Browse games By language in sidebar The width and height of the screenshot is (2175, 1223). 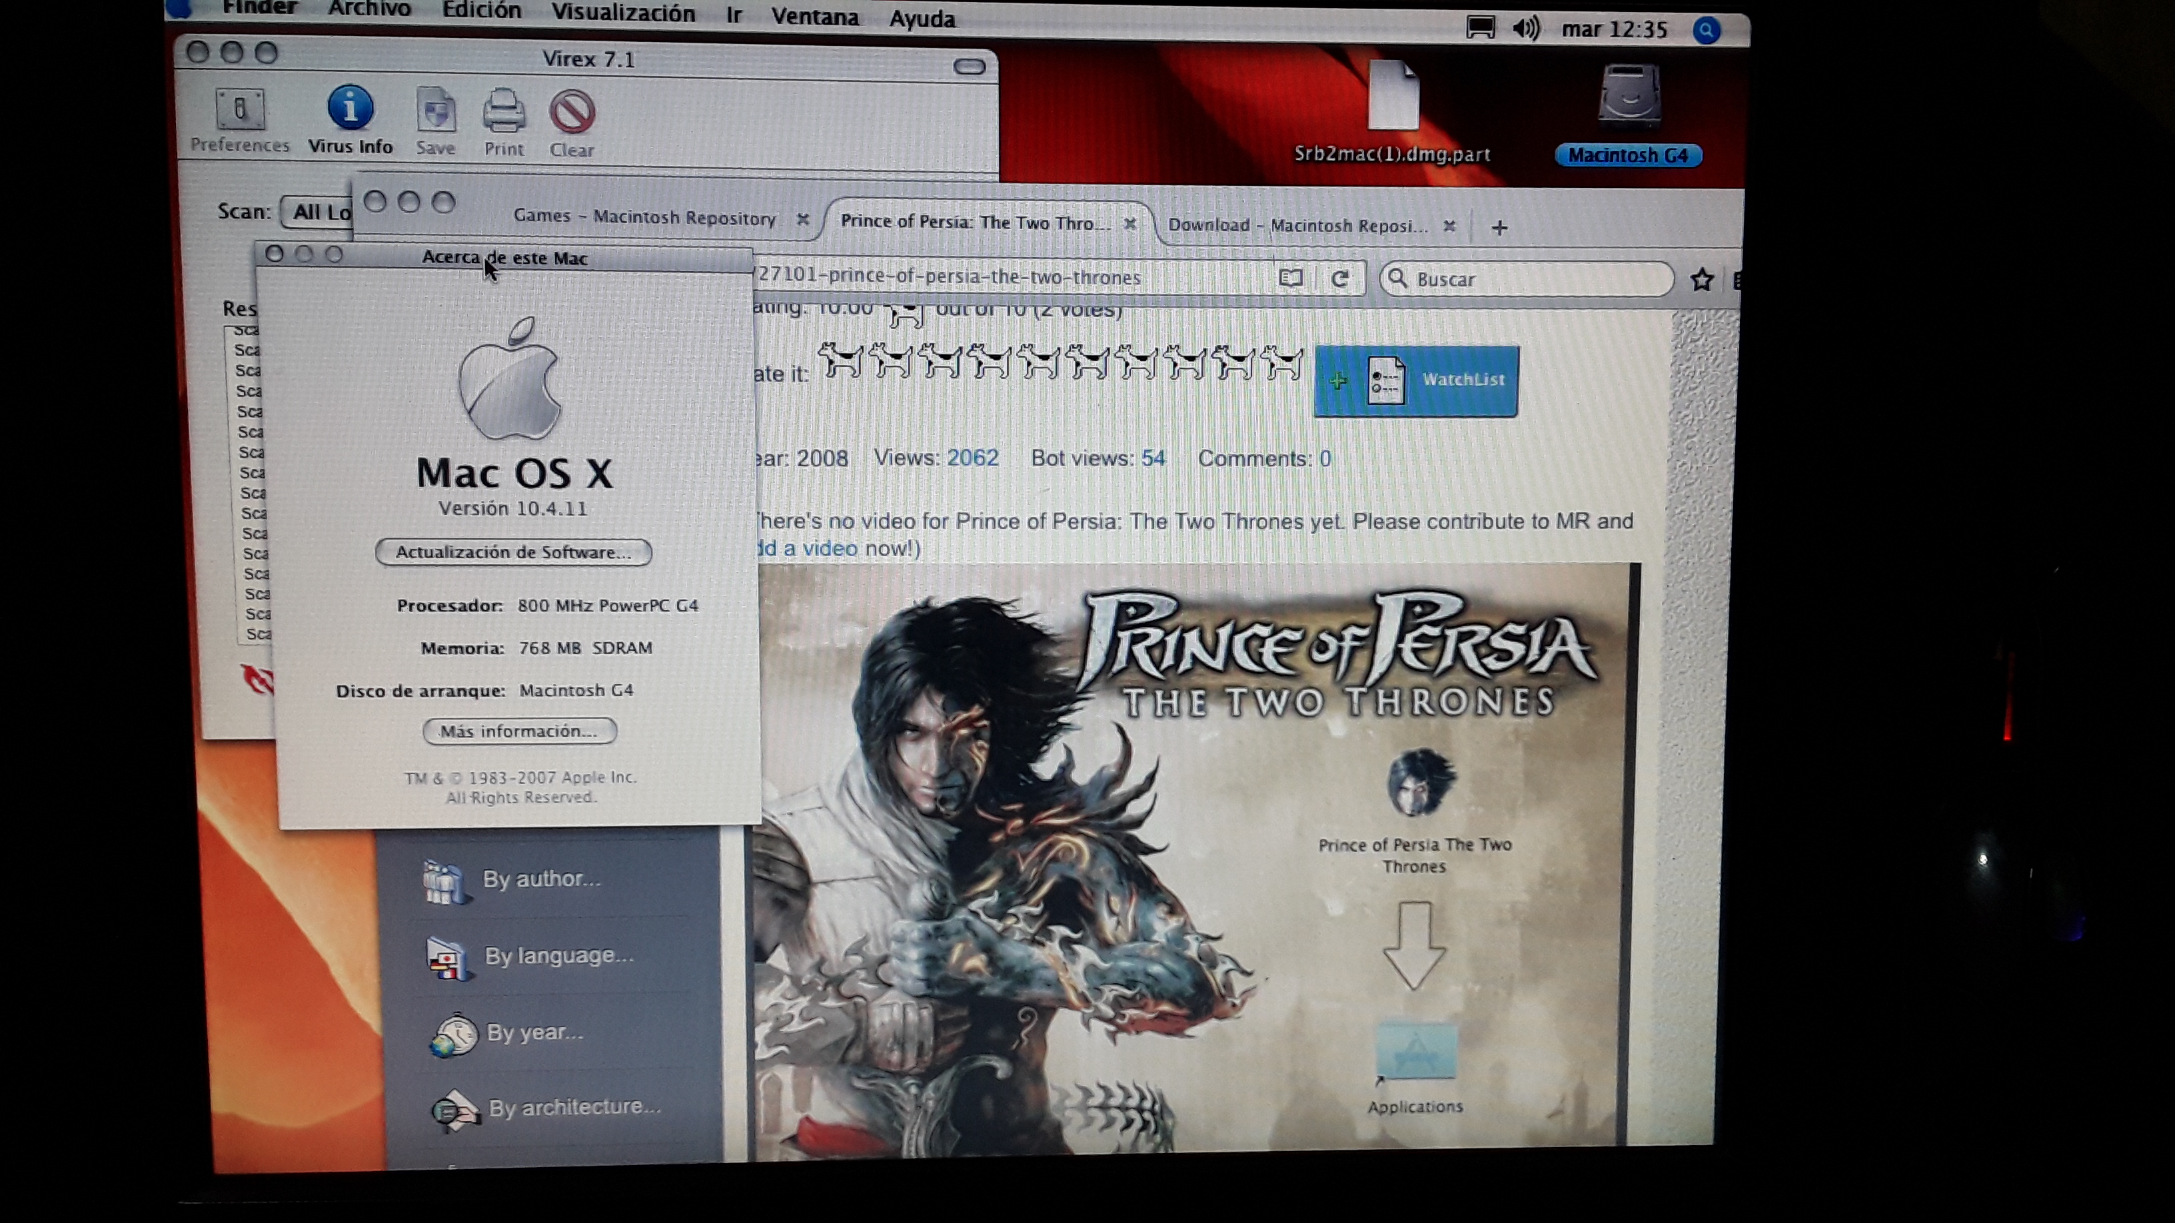pos(559,955)
